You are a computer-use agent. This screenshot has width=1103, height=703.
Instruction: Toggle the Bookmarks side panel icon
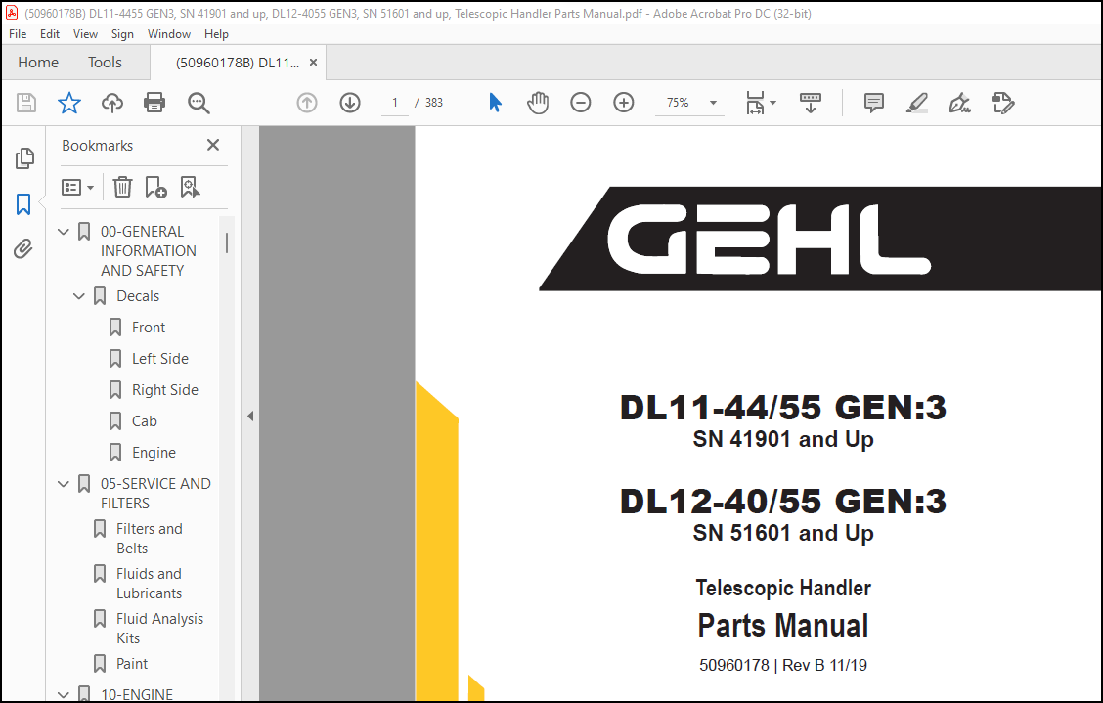coord(23,204)
